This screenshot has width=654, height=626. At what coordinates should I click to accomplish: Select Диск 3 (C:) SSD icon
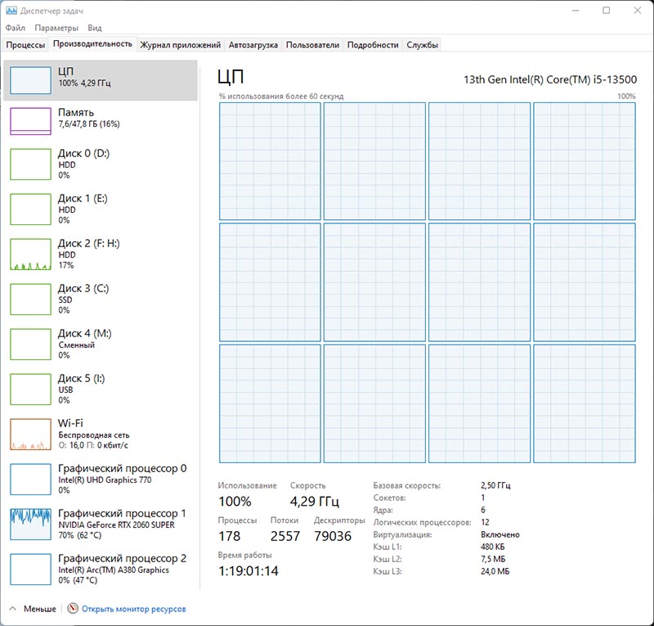[x=30, y=299]
